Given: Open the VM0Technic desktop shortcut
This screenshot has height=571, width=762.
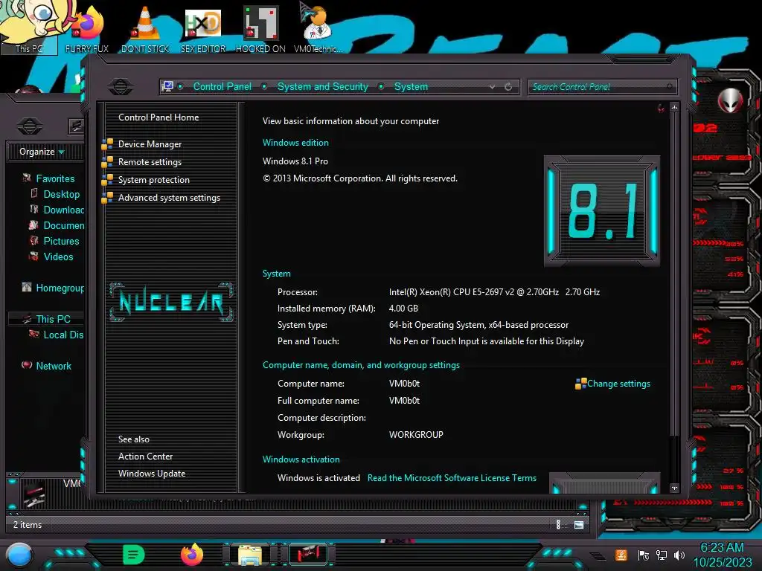Looking at the screenshot, I should [318, 29].
